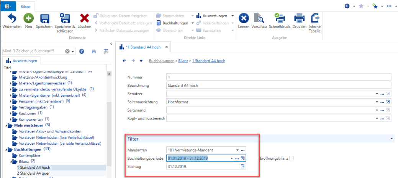The image size is (398, 178).
Task: Open the Buchhaltungen direct links menu
Action: pyautogui.click(x=175, y=23)
